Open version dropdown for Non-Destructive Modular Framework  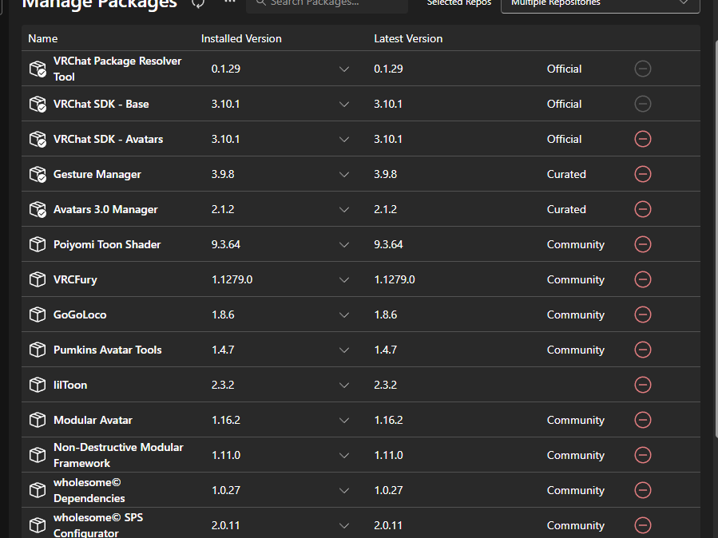(344, 456)
